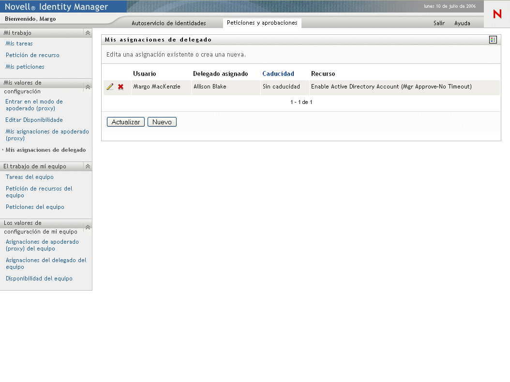Open the display options grid icon
Viewport: 510px width, 382px height.
[493, 40]
